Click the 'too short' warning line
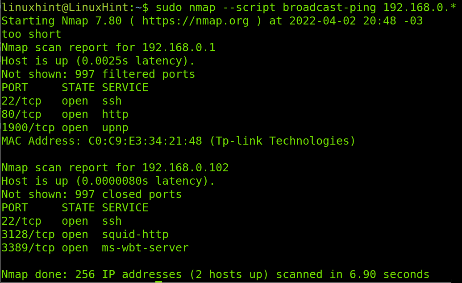Image resolution: width=462 pixels, height=283 pixels. [x=32, y=34]
